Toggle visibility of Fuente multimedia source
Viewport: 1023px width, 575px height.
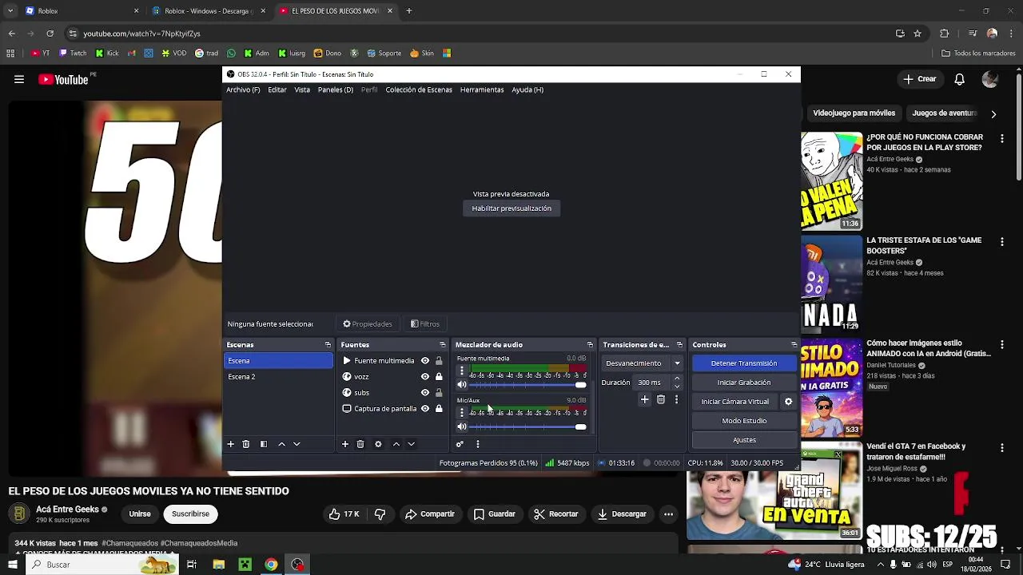coord(425,361)
